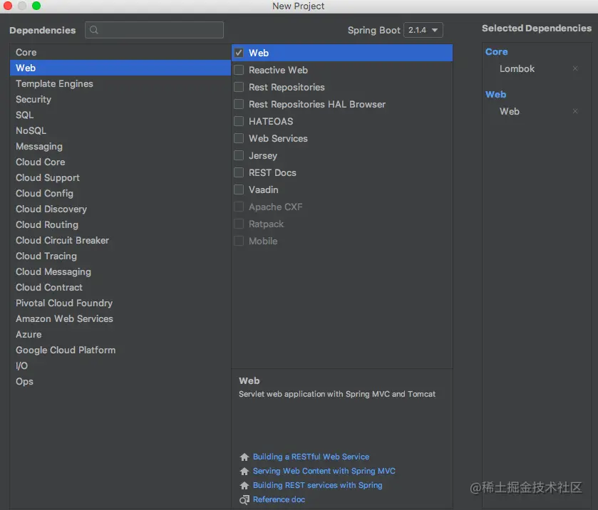Select the Messaging category
This screenshot has width=598, height=510.
click(x=120, y=146)
